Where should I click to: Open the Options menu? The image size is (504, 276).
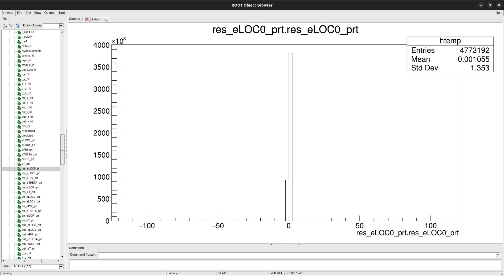[x=49, y=13]
